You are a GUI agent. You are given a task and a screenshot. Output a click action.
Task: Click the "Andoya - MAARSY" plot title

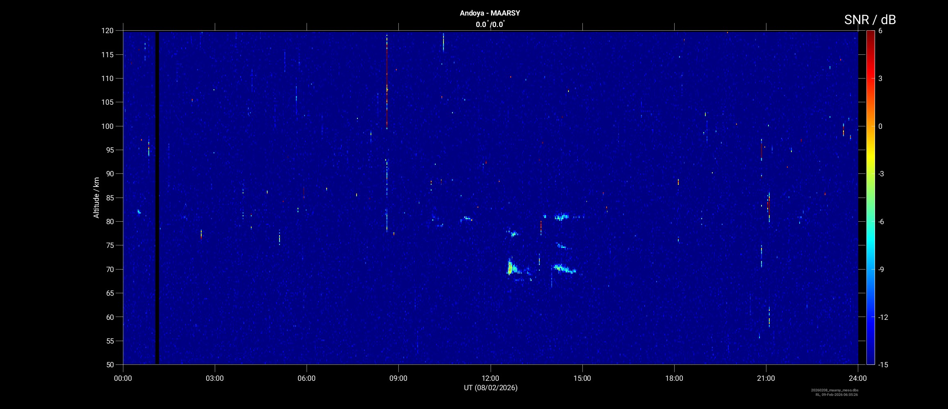(490, 13)
